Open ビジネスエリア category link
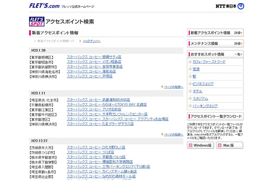274x180 pixels. 203,84
